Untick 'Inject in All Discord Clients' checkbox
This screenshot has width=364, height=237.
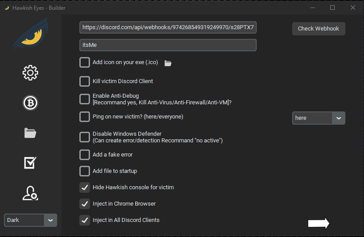(x=85, y=220)
